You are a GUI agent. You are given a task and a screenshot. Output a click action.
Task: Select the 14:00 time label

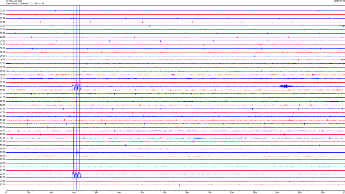click(3, 116)
